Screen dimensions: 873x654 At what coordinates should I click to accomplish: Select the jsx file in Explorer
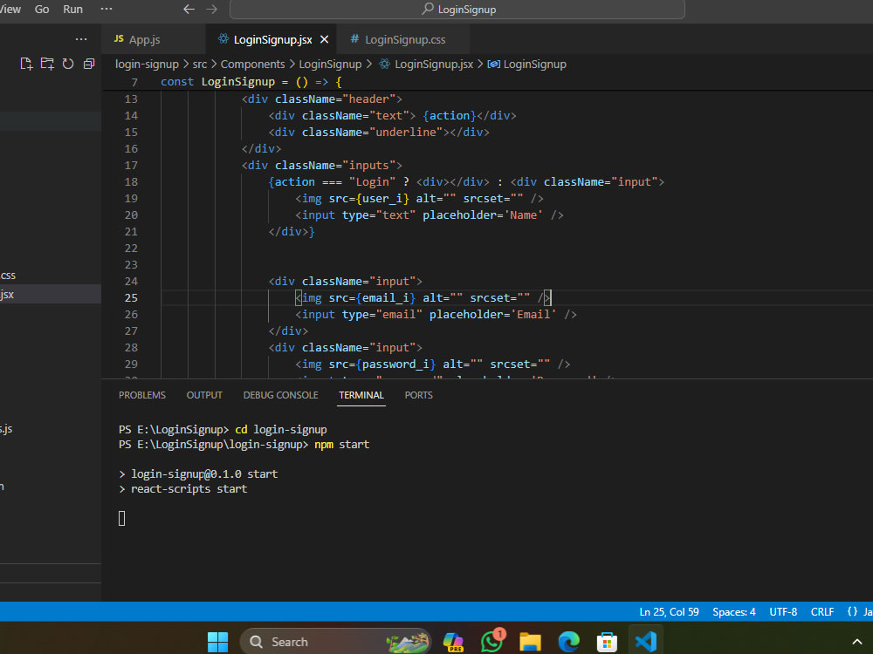pyautogui.click(x=51, y=294)
